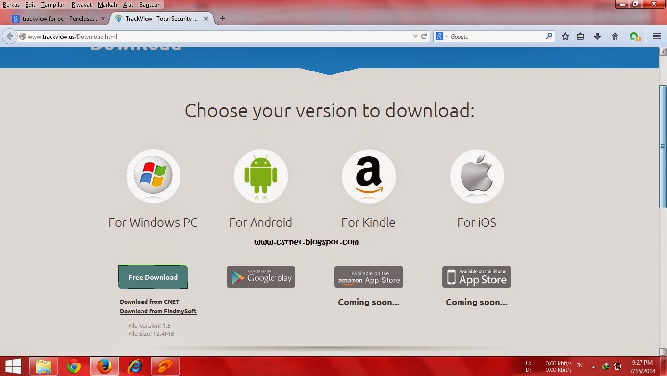Screen dimensions: 667x376
Task: Open the Edit menu
Action: click(30, 5)
